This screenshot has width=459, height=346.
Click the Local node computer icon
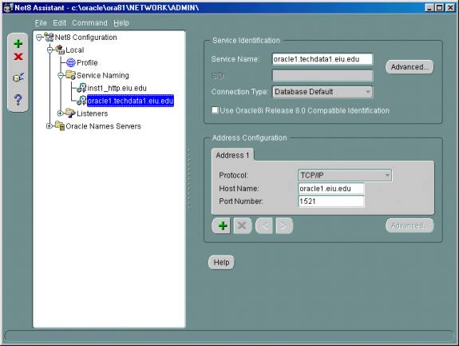point(60,50)
